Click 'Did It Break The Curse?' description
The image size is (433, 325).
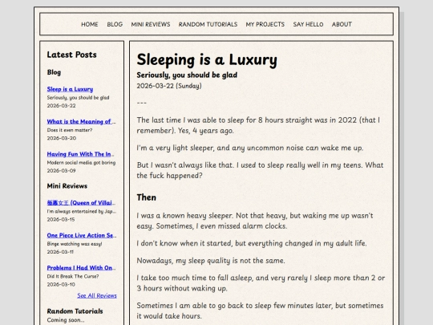pos(73,276)
